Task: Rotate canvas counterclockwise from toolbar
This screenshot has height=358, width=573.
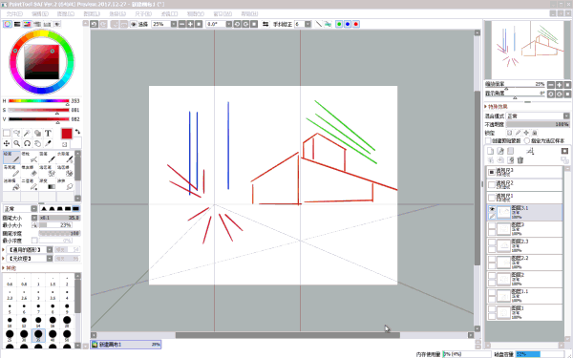Action: pyautogui.click(x=237, y=24)
